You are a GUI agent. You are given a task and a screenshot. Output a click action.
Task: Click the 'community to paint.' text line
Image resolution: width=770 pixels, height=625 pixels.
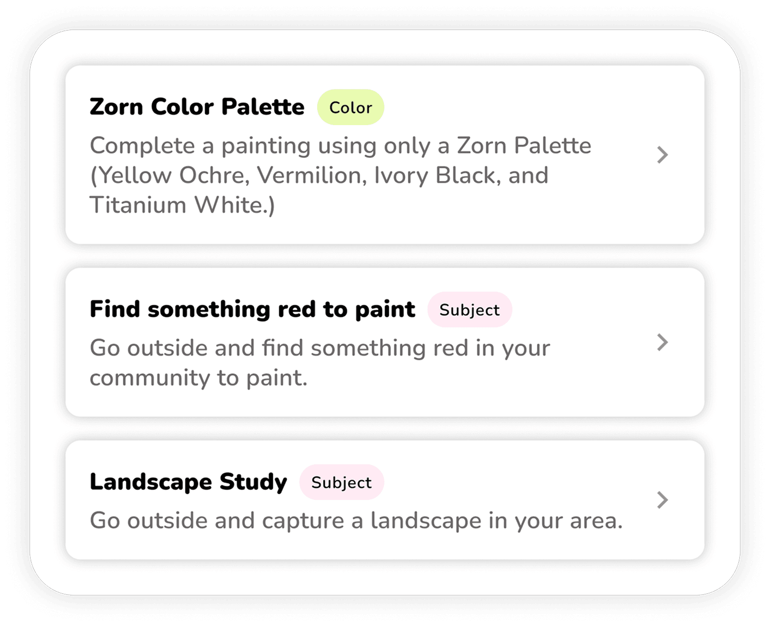coord(199,378)
